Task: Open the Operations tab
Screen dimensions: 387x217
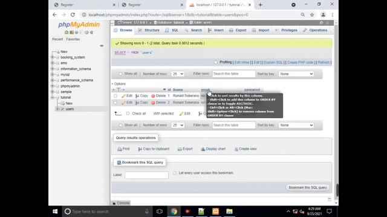Action: 316,30
